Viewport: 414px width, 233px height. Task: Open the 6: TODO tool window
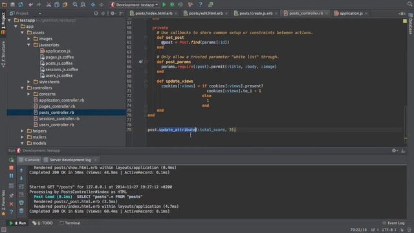point(43,223)
